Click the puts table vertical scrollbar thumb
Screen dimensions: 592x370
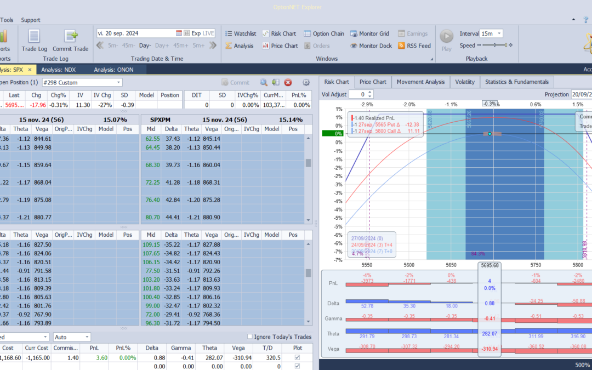tap(308, 272)
